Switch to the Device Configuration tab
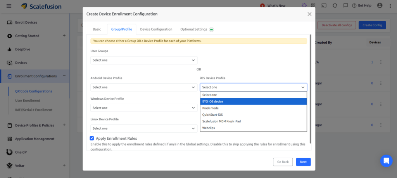Image resolution: width=397 pixels, height=178 pixels. 156,29
